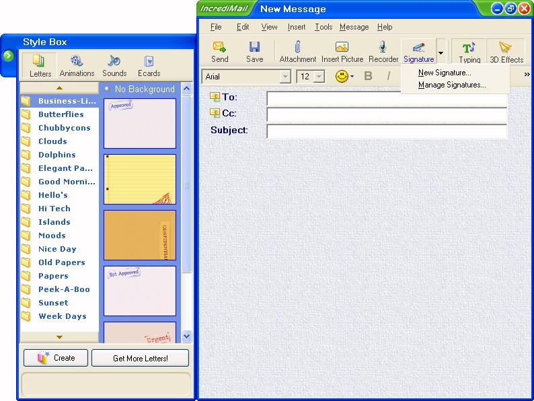The width and height of the screenshot is (534, 401).
Task: Expand the Arial font dropdown
Action: coord(285,77)
